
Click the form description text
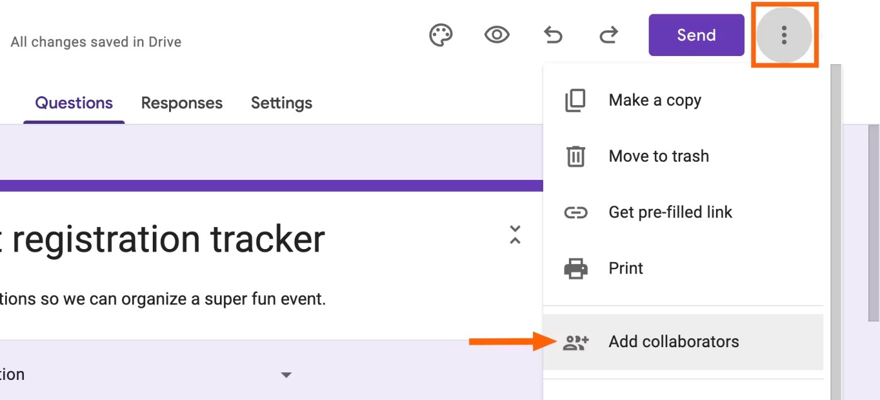tap(163, 299)
